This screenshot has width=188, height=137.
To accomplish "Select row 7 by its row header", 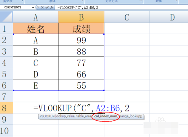I will click(6, 96).
